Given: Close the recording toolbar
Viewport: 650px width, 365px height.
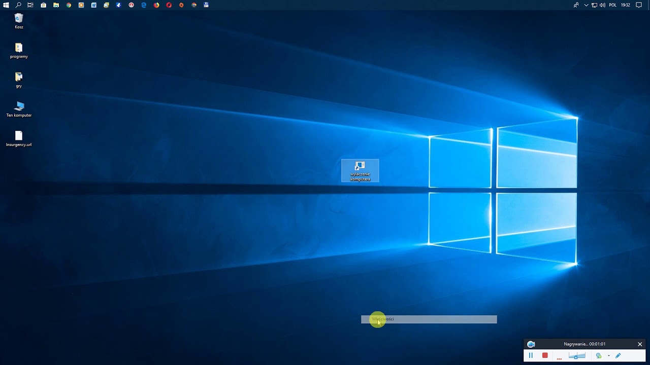Looking at the screenshot, I should (x=640, y=344).
